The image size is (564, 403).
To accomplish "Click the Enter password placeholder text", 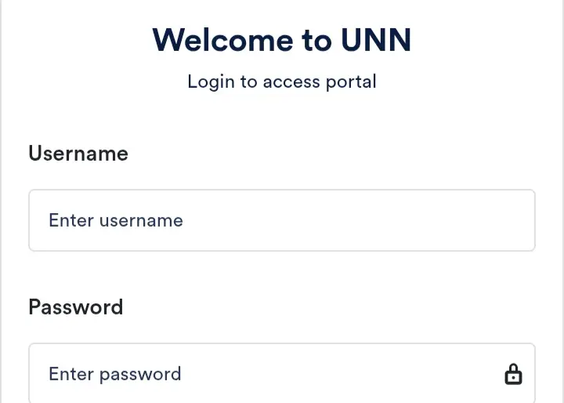I will 115,374.
